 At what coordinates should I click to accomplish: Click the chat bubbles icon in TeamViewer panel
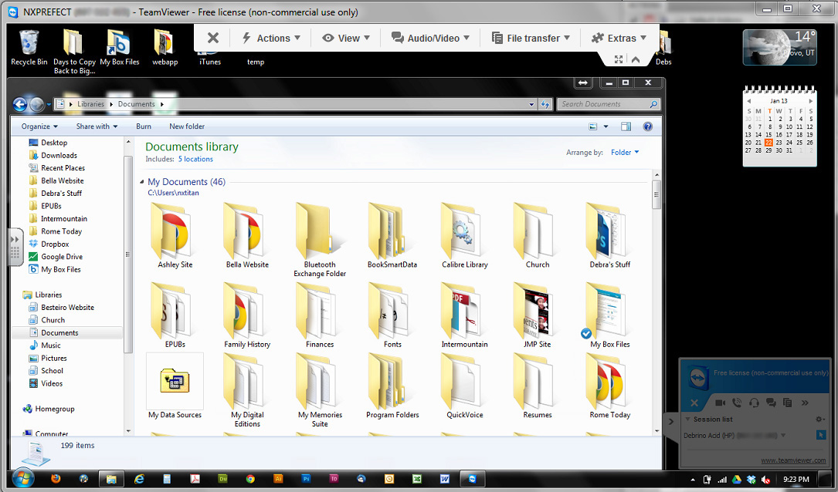tap(771, 403)
